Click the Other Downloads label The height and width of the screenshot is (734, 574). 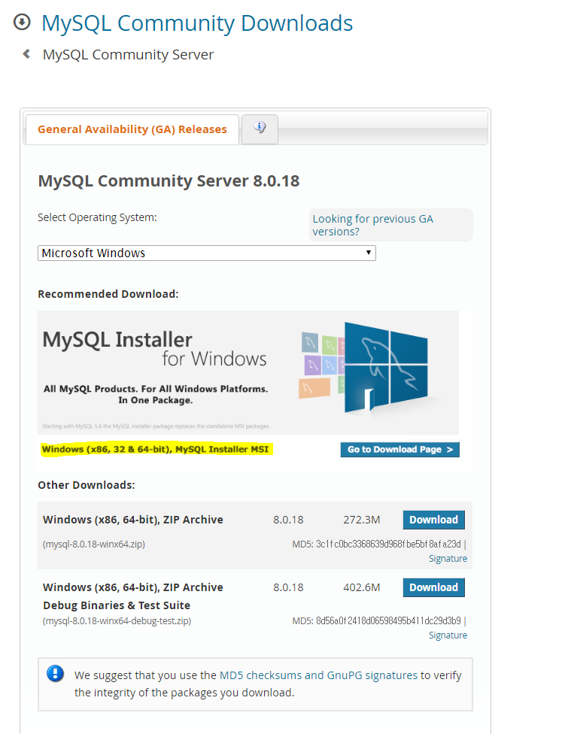pyautogui.click(x=87, y=485)
